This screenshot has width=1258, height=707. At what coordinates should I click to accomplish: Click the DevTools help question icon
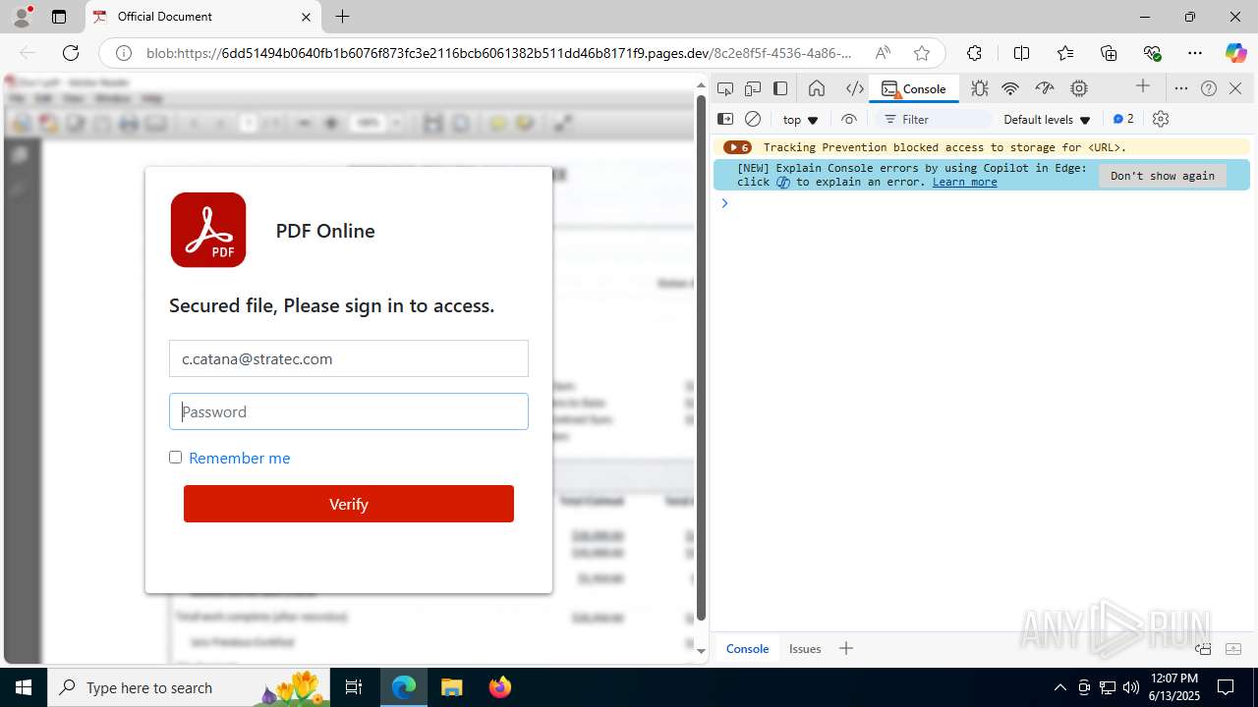tap(1209, 88)
